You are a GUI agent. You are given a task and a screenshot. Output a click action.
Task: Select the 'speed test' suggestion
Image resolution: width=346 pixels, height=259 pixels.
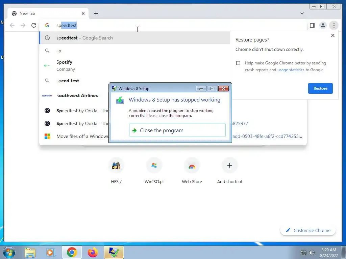134,81
